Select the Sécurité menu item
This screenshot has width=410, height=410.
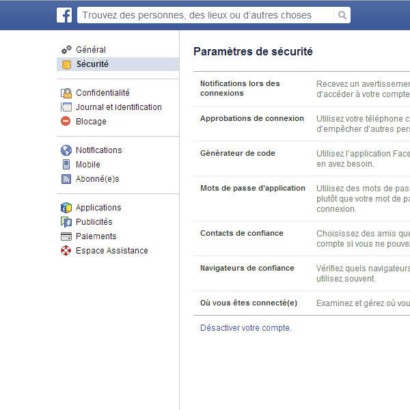click(x=118, y=64)
